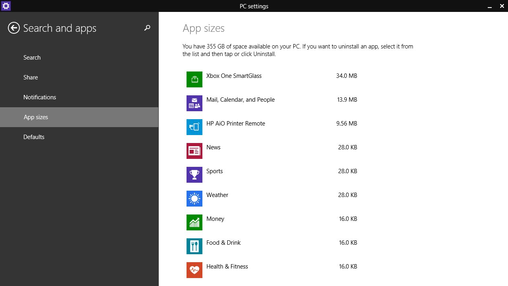Click the Search and apps sidebar title
Screen dimensions: 508x286
click(x=60, y=28)
